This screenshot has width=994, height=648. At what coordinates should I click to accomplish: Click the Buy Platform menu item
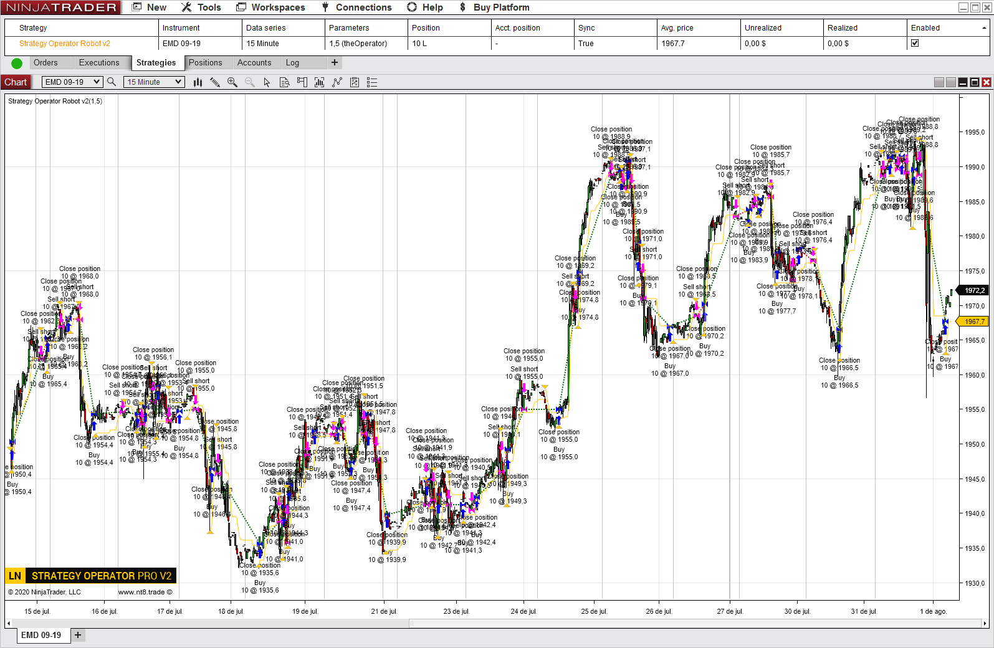(x=494, y=7)
